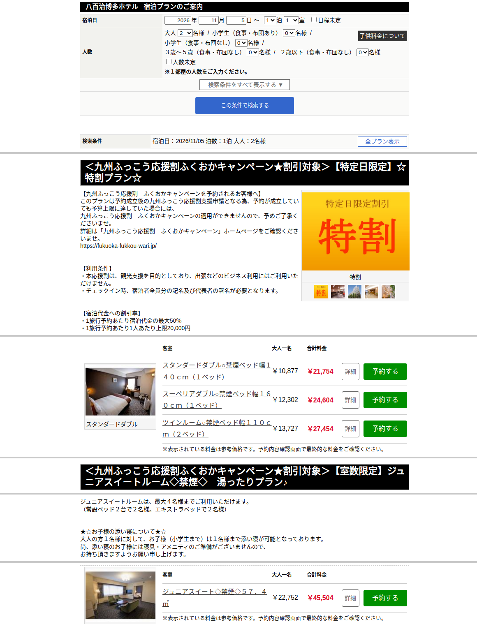The height and width of the screenshot is (624, 477).
Task: Click the ¥21,754 total price
Action: [x=320, y=371]
